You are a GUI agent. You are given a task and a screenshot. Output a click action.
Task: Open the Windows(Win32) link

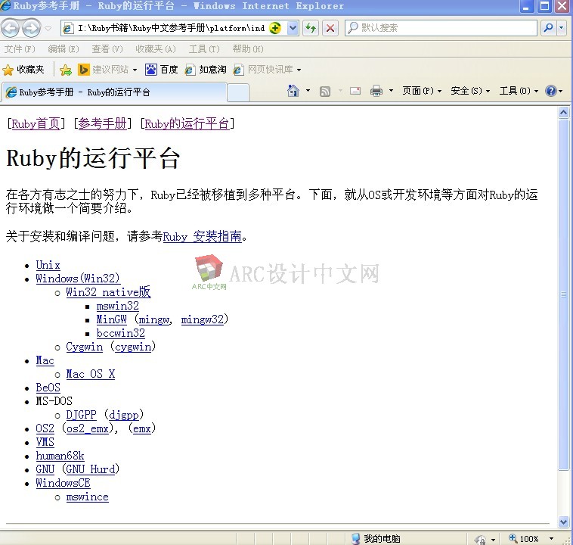pyautogui.click(x=78, y=279)
